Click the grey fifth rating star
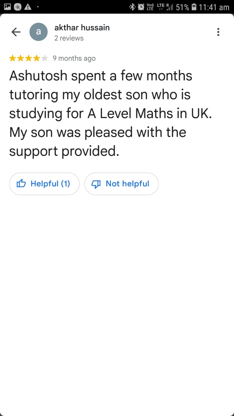Viewport: 234px width, 416px height. pyautogui.click(x=45, y=58)
